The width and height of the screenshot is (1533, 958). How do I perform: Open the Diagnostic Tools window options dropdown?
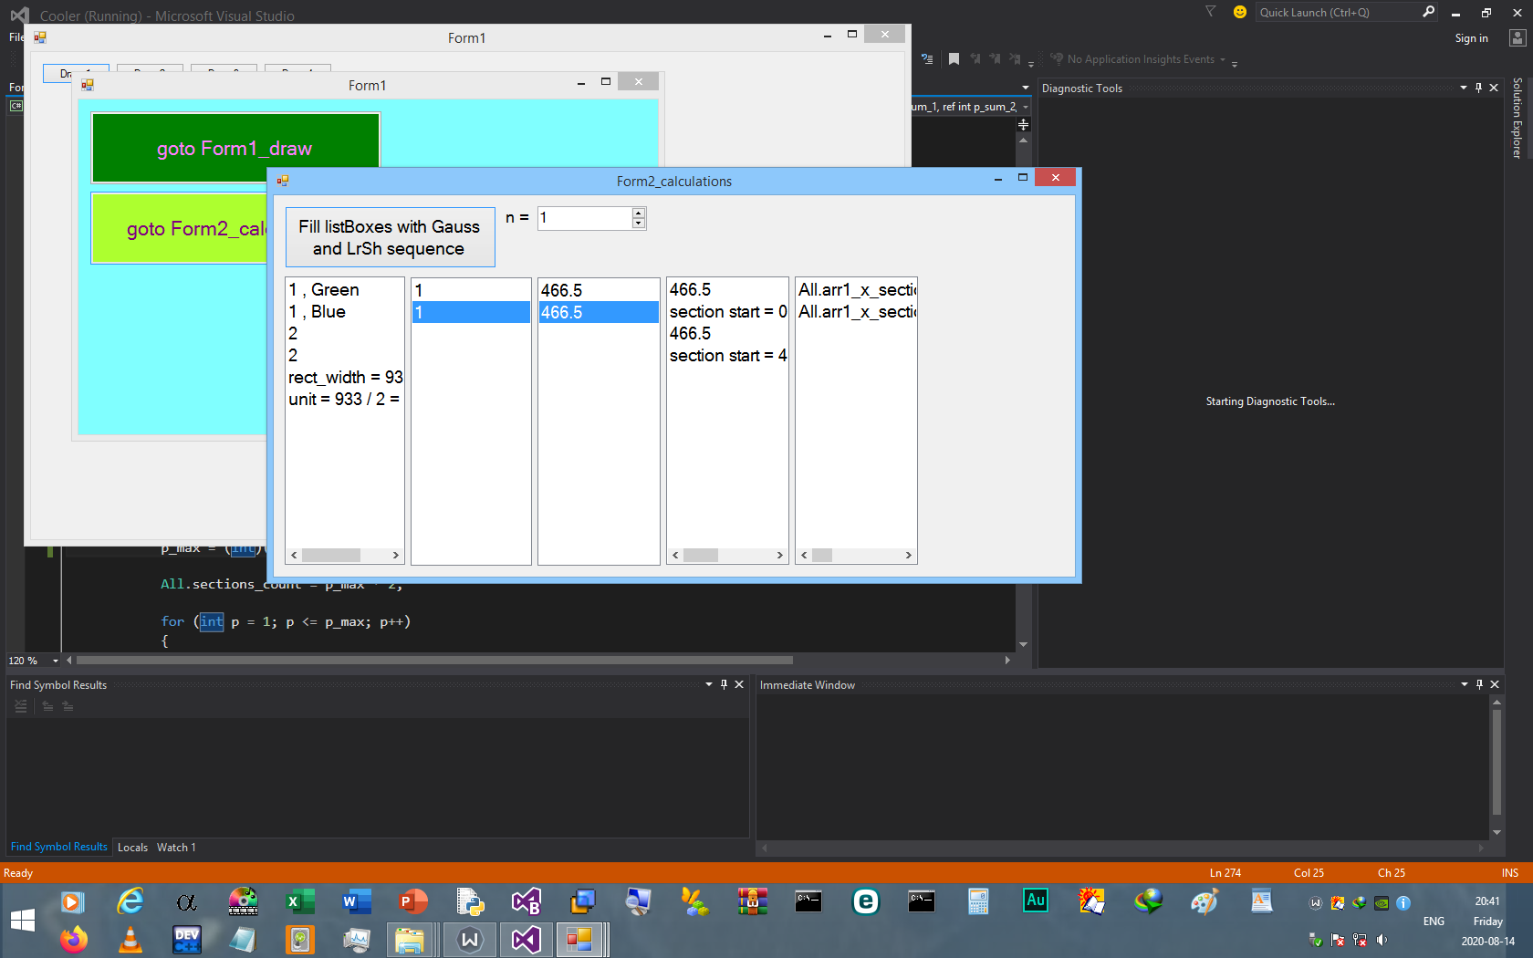coord(1464,88)
